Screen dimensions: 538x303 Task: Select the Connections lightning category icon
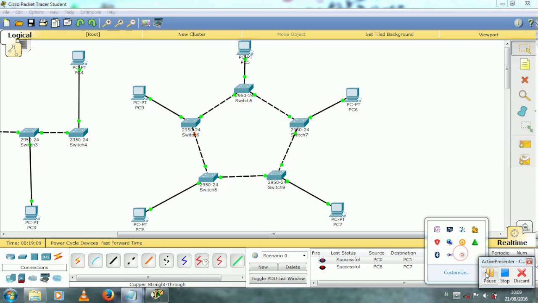pos(58,256)
